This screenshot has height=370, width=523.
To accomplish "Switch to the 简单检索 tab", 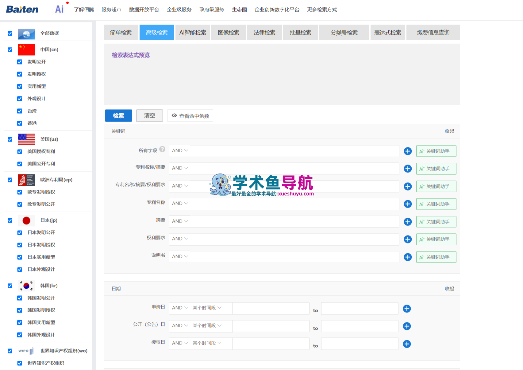I will click(121, 33).
